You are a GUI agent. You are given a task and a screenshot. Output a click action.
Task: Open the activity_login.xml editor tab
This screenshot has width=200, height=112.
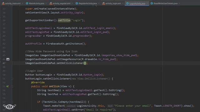point(112,3)
